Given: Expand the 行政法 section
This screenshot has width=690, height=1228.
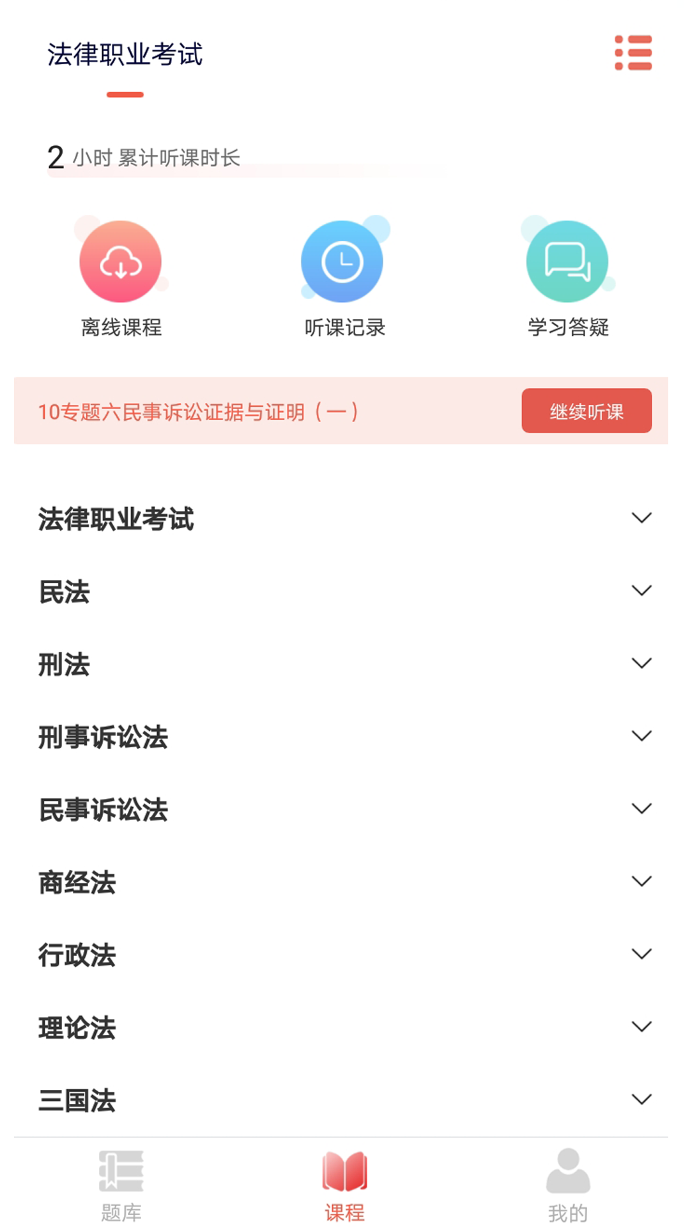Looking at the screenshot, I should (641, 954).
